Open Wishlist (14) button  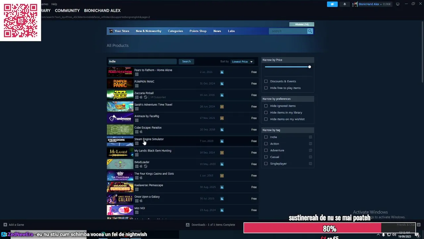click(x=302, y=24)
